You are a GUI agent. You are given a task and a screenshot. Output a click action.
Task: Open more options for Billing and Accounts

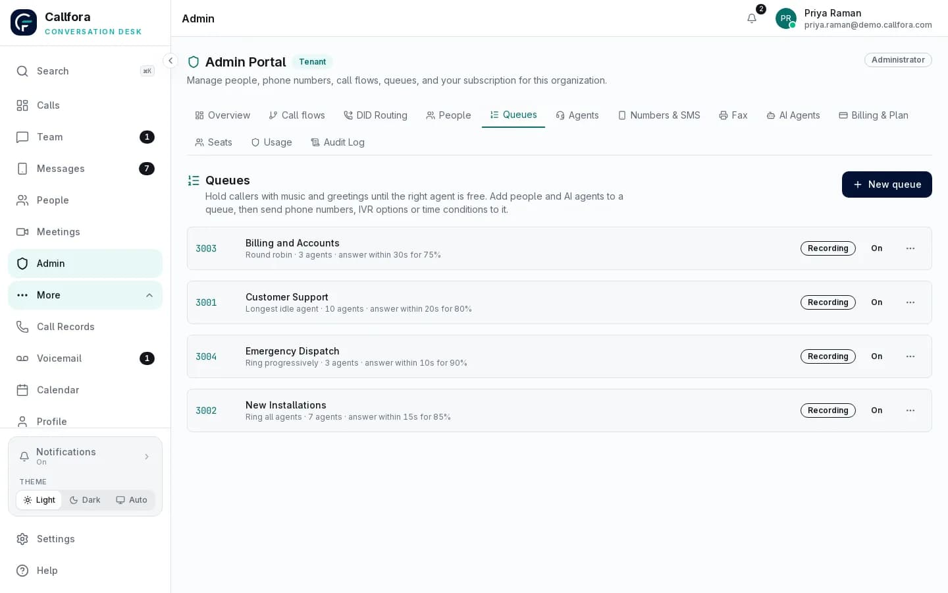(910, 248)
